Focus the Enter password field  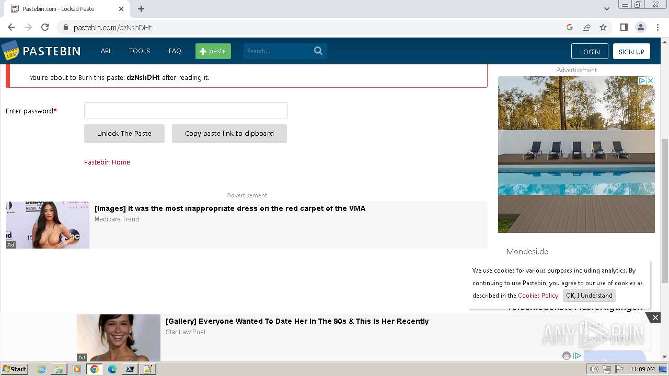tap(186, 111)
